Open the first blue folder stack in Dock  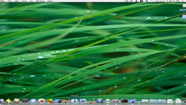click(153, 101)
